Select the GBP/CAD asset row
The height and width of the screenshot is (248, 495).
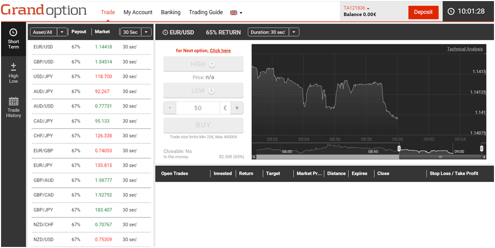coord(91,195)
